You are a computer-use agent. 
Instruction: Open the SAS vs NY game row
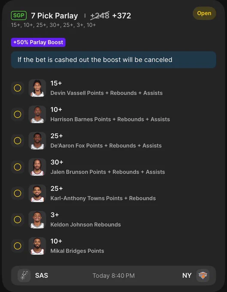click(113, 275)
